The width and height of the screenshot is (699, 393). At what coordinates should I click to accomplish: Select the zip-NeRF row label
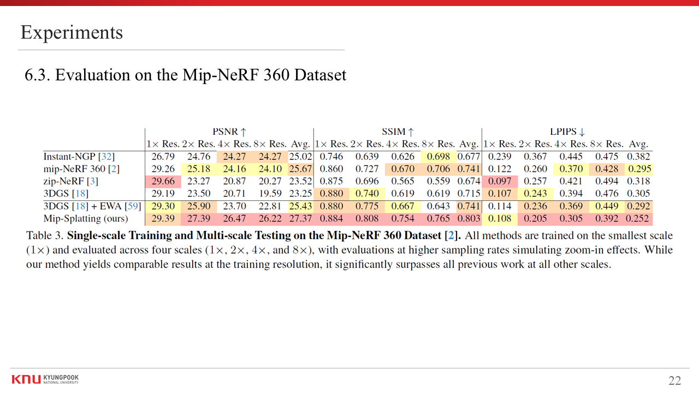[70, 181]
